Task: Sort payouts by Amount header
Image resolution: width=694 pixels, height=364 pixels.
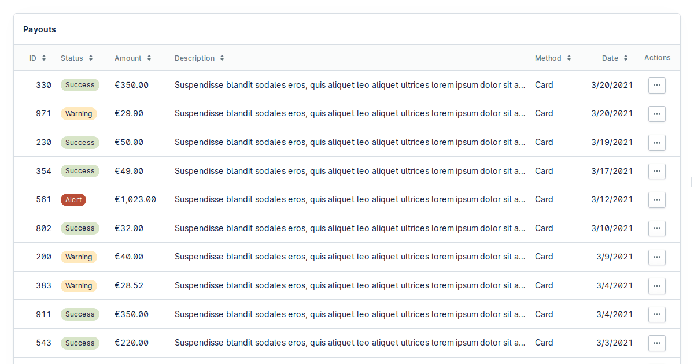Action: pyautogui.click(x=132, y=58)
